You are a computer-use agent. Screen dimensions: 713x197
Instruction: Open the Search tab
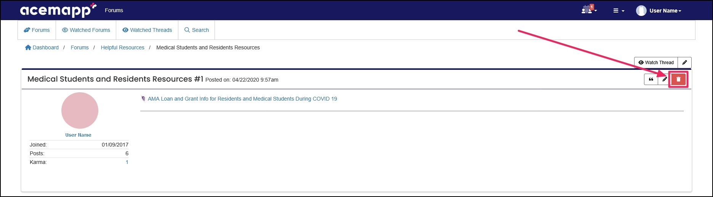click(x=197, y=30)
